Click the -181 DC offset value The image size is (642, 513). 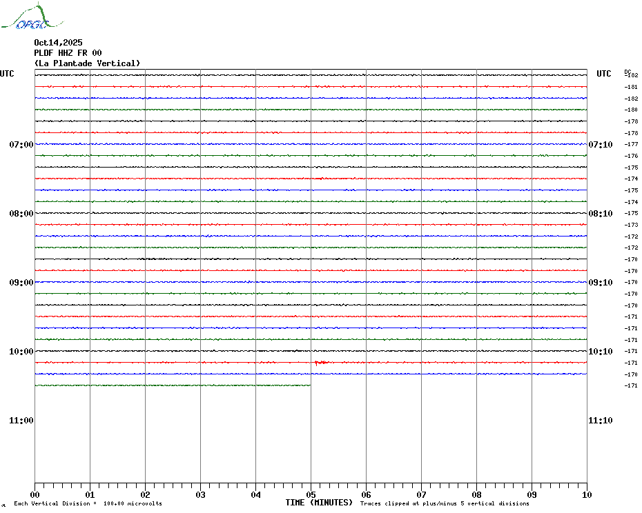pos(631,87)
